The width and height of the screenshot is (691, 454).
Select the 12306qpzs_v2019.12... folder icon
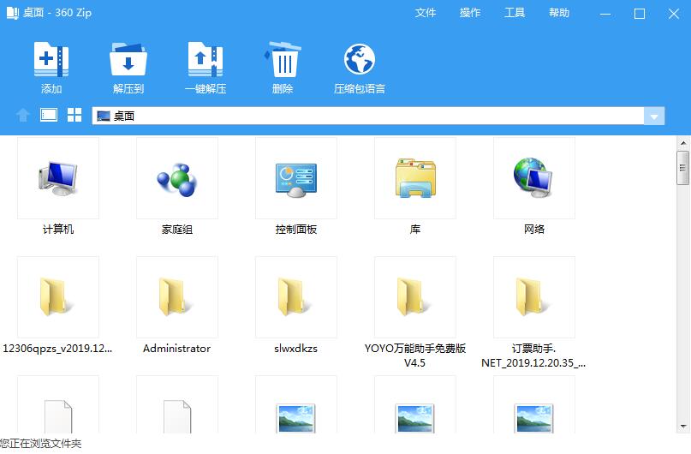pyautogui.click(x=58, y=297)
